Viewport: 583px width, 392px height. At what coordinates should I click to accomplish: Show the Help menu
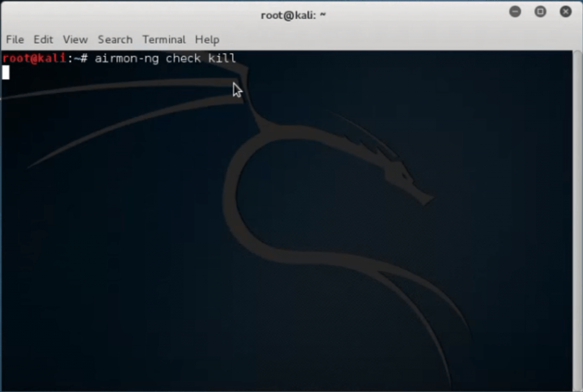click(x=207, y=39)
